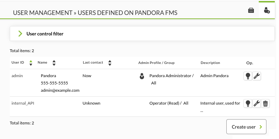Sort Name column ascending arrow
279x139 pixels.
tap(54, 62)
